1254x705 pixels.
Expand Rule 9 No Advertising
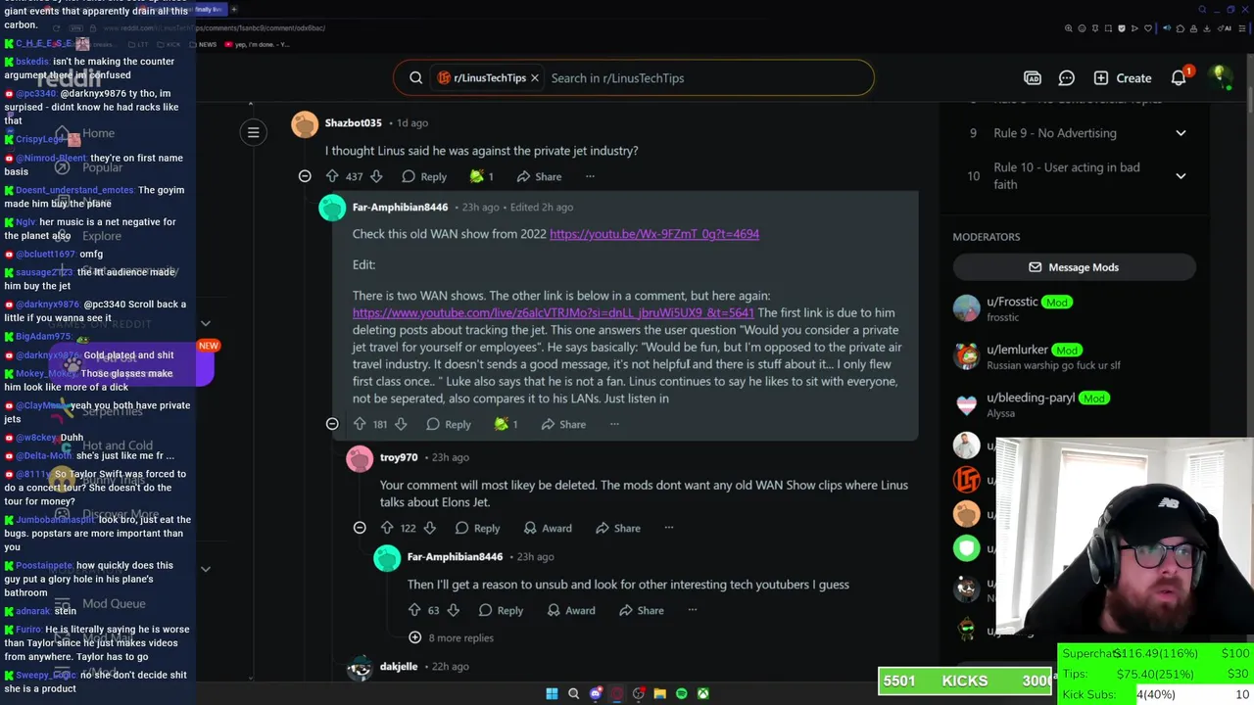click(1181, 133)
